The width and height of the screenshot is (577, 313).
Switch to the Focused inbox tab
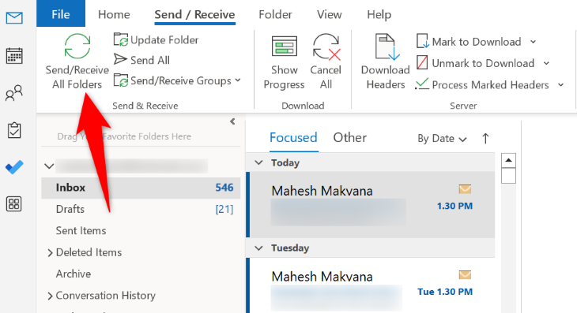point(293,138)
